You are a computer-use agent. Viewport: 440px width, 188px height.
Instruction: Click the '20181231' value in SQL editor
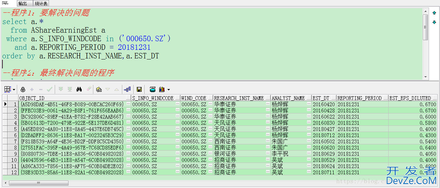pos(134,47)
